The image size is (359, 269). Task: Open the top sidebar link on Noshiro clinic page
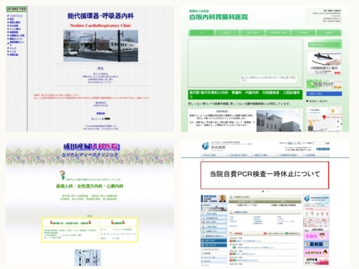(x=16, y=16)
